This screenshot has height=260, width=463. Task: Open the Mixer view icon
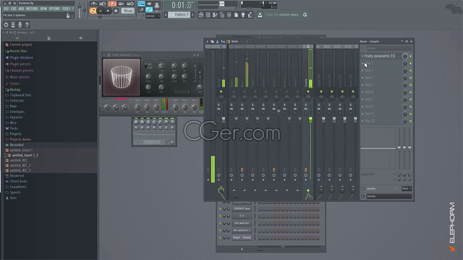coord(229,15)
